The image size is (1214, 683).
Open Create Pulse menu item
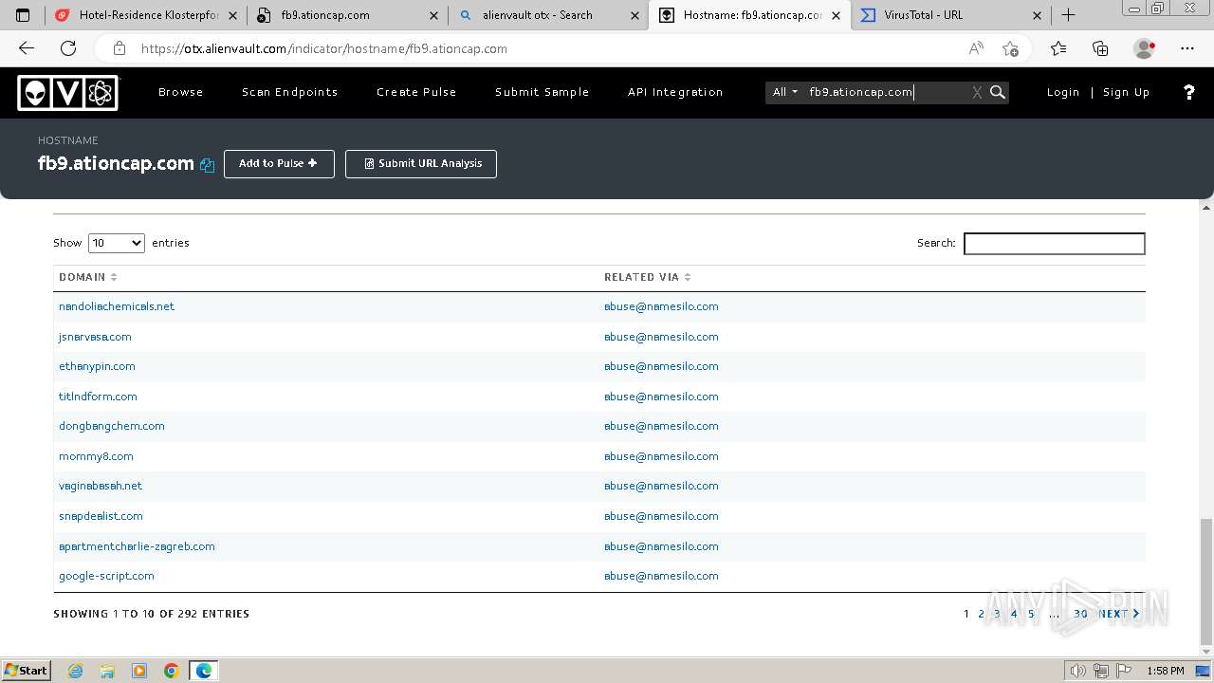[x=416, y=92]
